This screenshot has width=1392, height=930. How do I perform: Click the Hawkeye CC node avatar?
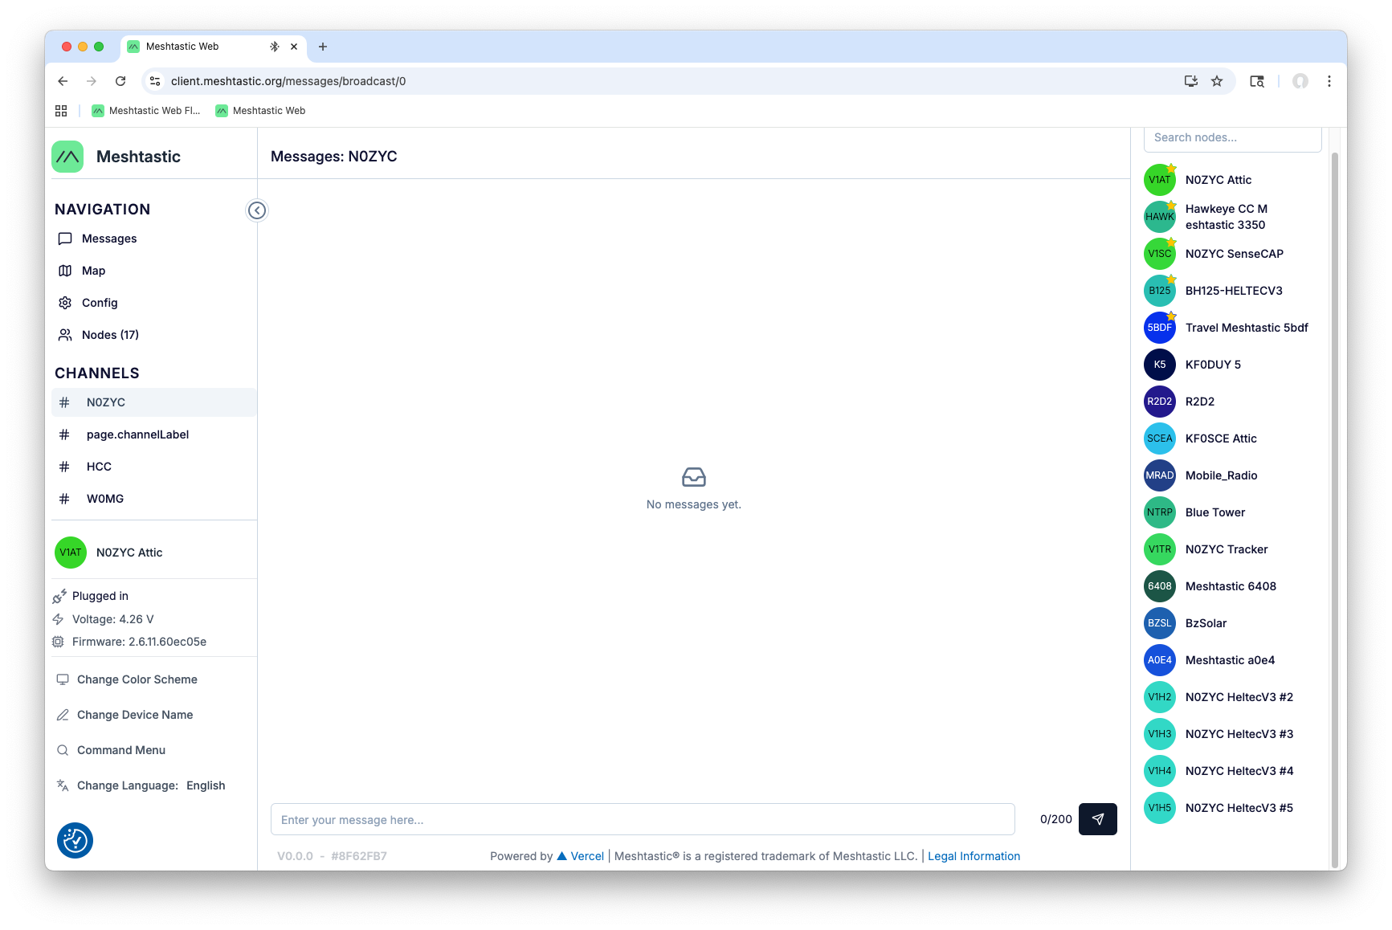pos(1159,217)
